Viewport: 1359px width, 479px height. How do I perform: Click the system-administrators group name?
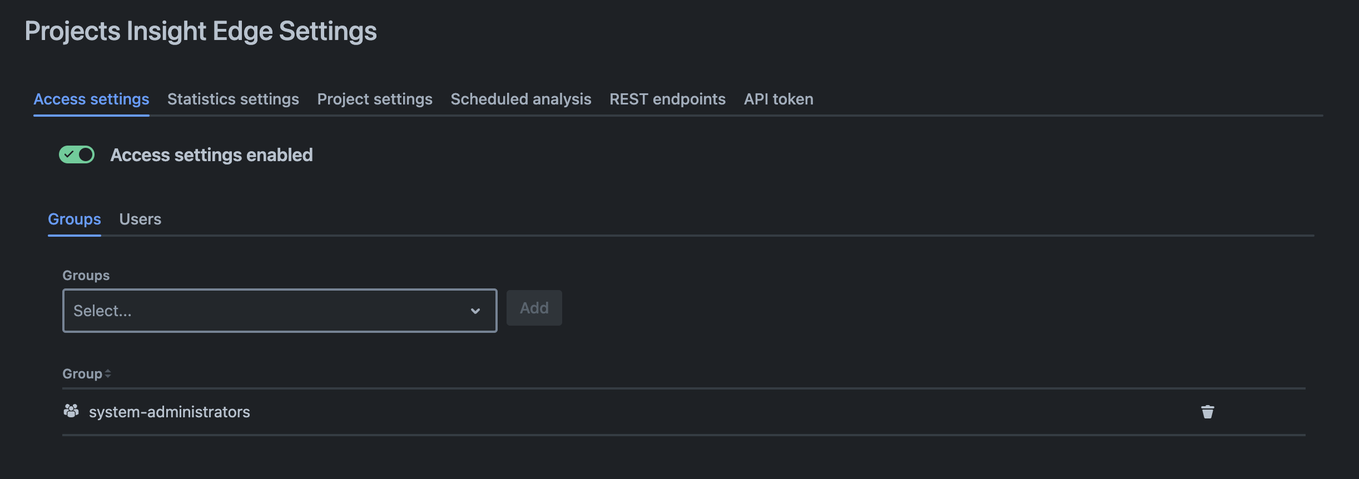[170, 412]
